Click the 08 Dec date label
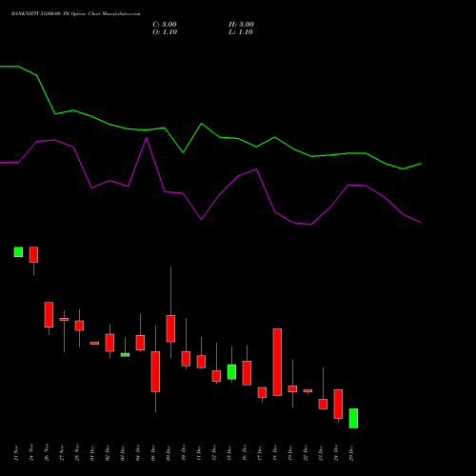476x476 pixels. coord(153,453)
